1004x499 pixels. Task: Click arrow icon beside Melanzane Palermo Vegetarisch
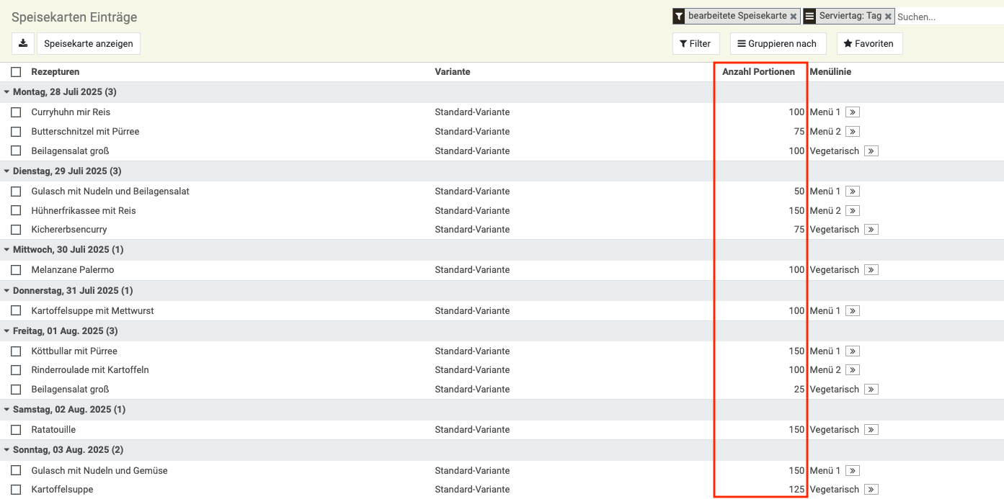point(871,270)
